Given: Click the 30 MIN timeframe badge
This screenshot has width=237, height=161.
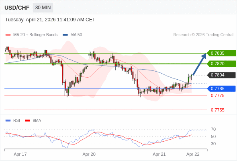Looking at the screenshot, I should tap(43, 8).
